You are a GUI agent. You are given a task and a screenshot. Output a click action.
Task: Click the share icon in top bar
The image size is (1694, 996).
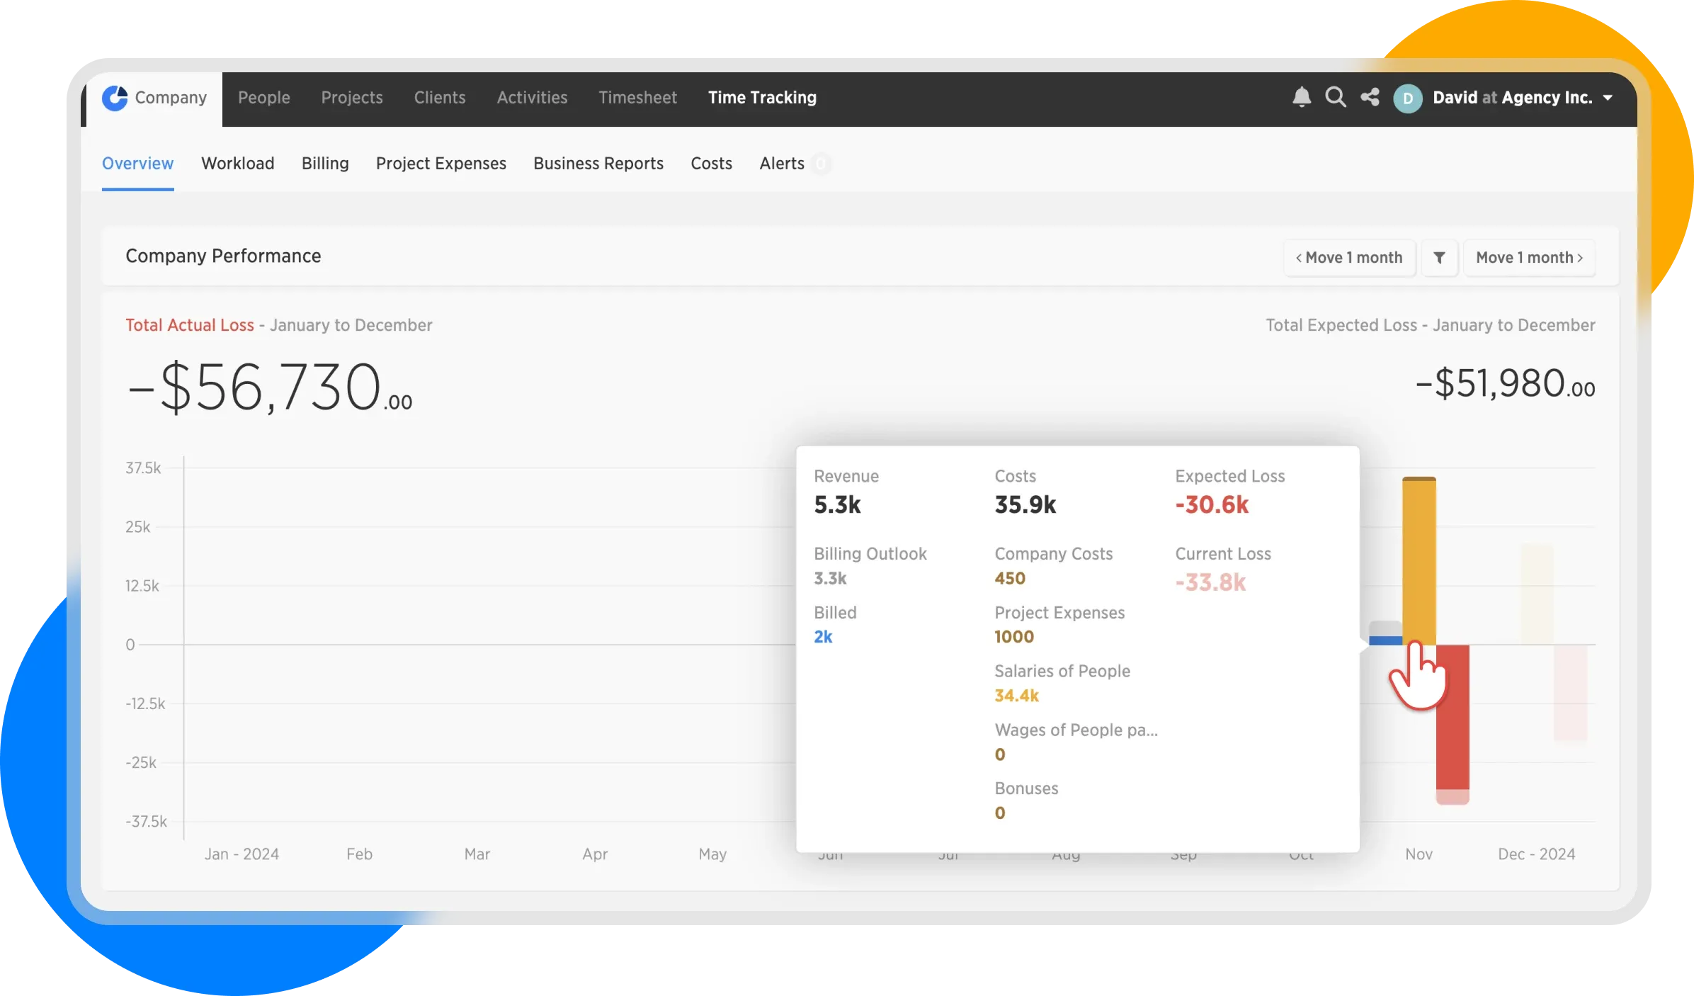click(1370, 97)
